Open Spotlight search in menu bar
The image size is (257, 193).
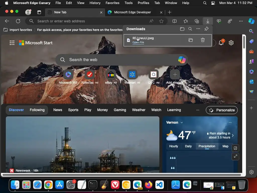205,3
